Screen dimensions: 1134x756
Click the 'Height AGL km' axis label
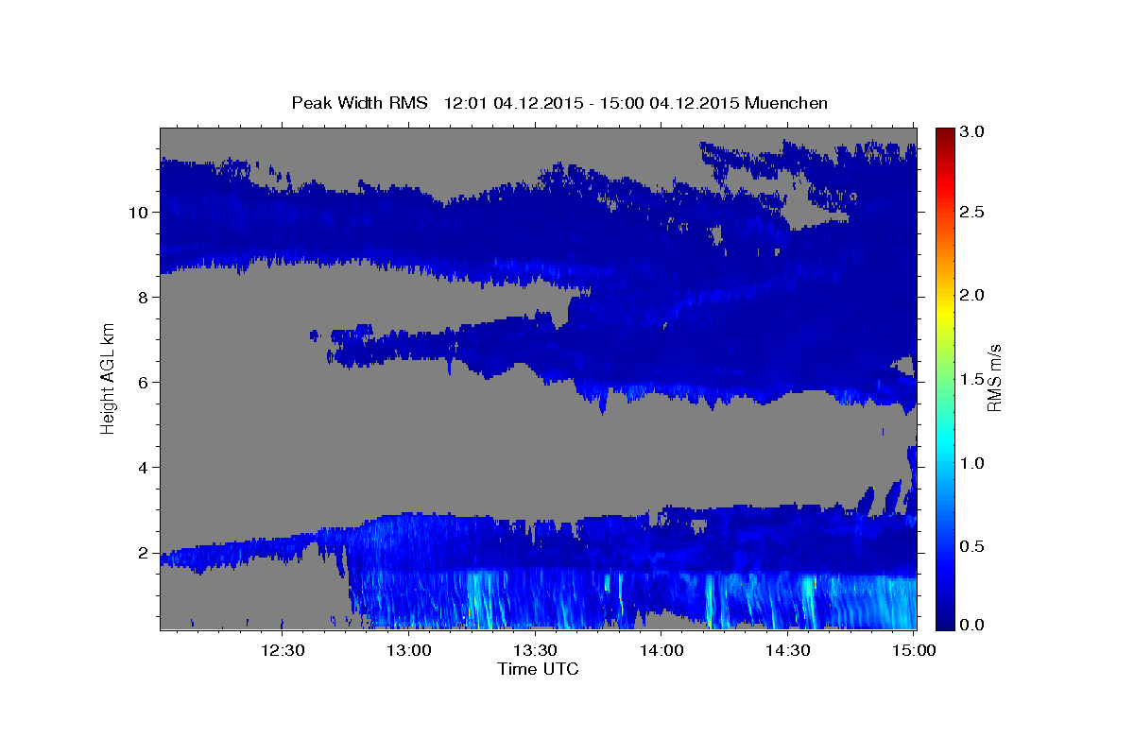(x=108, y=377)
